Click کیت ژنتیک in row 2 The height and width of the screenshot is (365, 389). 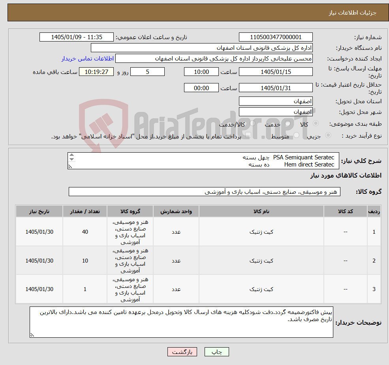[261, 261]
